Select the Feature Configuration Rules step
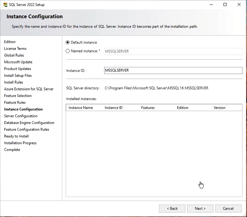The width and height of the screenshot is (247, 217). (27, 129)
